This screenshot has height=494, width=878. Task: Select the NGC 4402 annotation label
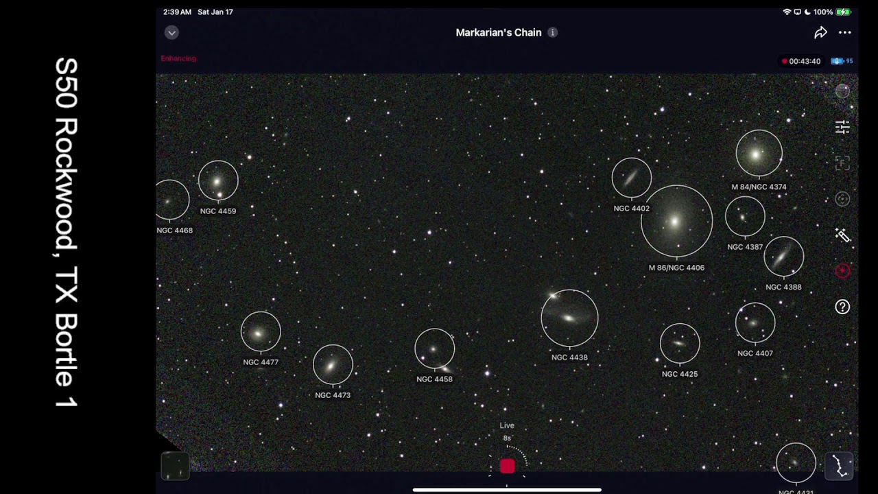[631, 209]
